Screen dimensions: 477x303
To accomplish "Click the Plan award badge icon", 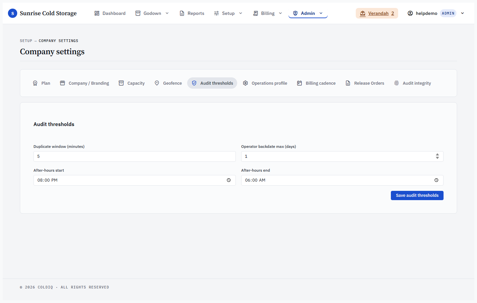I will click(x=35, y=83).
